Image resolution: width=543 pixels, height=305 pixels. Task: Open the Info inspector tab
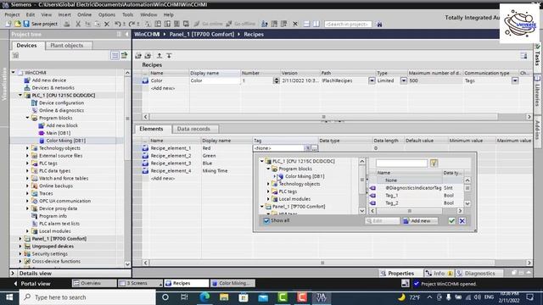(x=439, y=273)
